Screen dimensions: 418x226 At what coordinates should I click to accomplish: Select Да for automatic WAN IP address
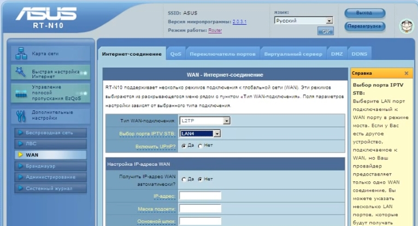(x=184, y=180)
